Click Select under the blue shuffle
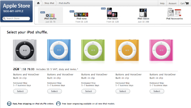The height and width of the screenshot is (108, 191). [x=54, y=91]
